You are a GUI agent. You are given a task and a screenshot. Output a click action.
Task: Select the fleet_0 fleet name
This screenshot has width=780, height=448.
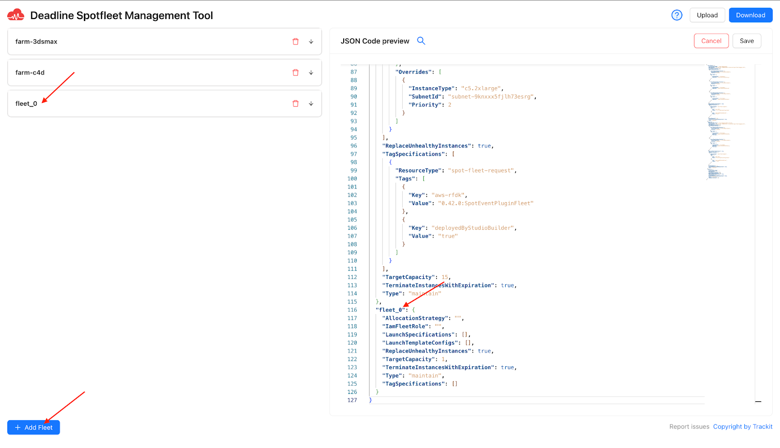coord(26,104)
